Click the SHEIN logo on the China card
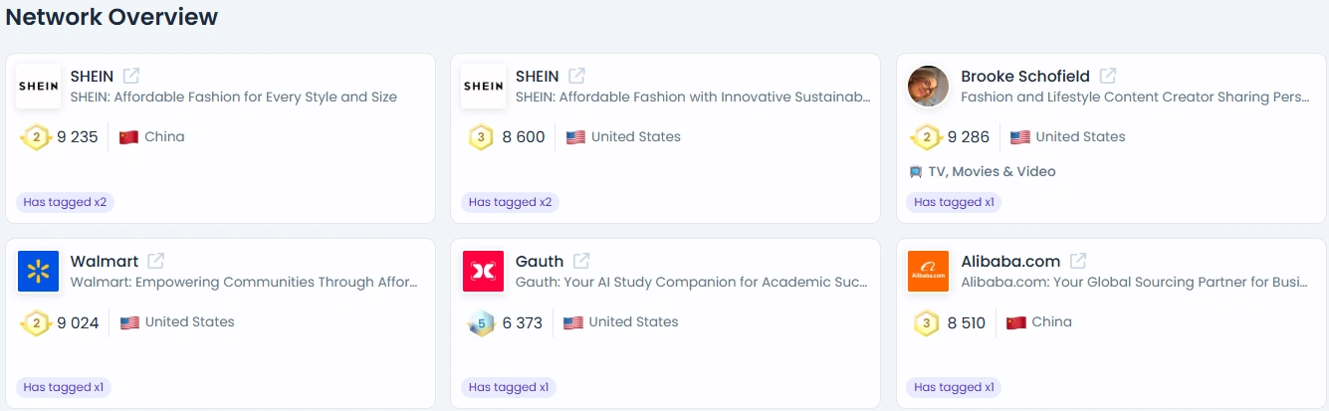Image resolution: width=1329 pixels, height=411 pixels. pyautogui.click(x=39, y=86)
